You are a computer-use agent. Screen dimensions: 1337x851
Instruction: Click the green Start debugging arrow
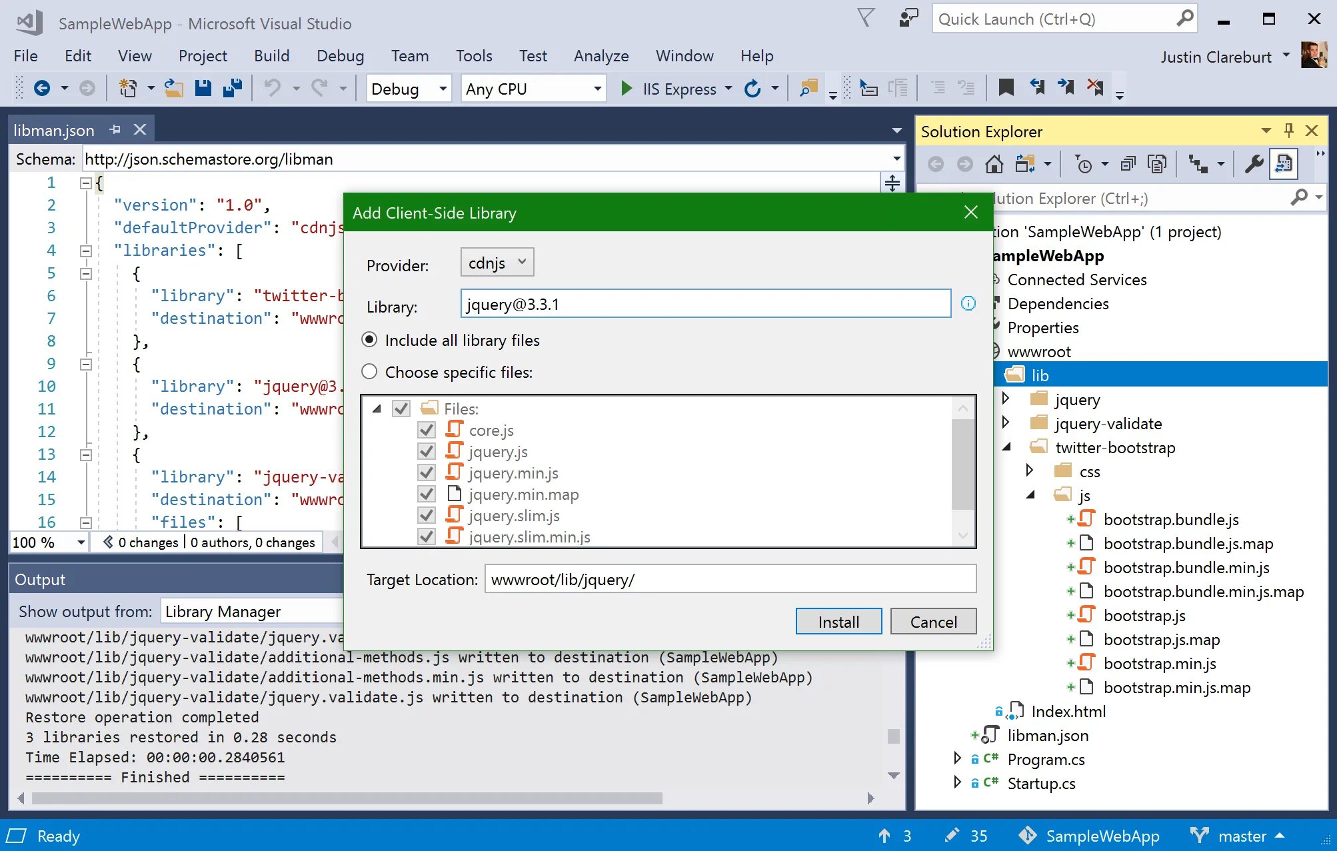[x=626, y=88]
